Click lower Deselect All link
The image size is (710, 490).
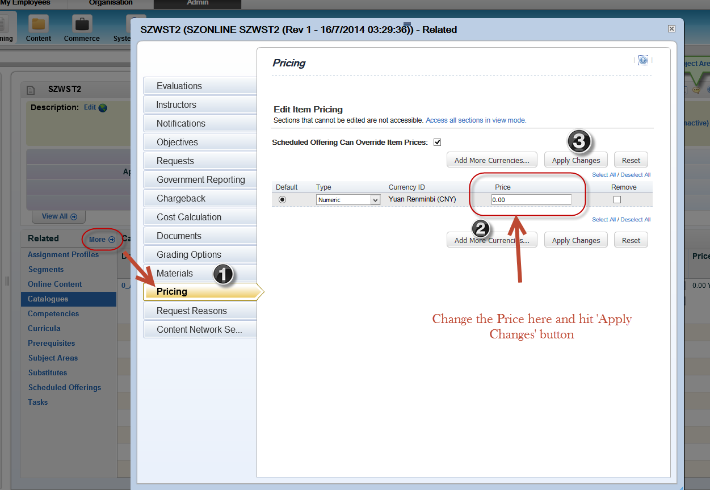[636, 219]
